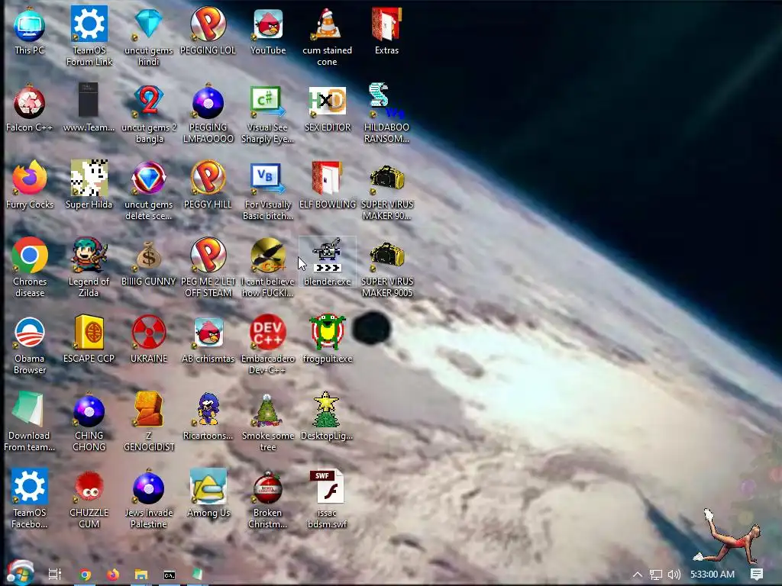
Task: Open the Action Center notifications icon
Action: [x=757, y=575]
